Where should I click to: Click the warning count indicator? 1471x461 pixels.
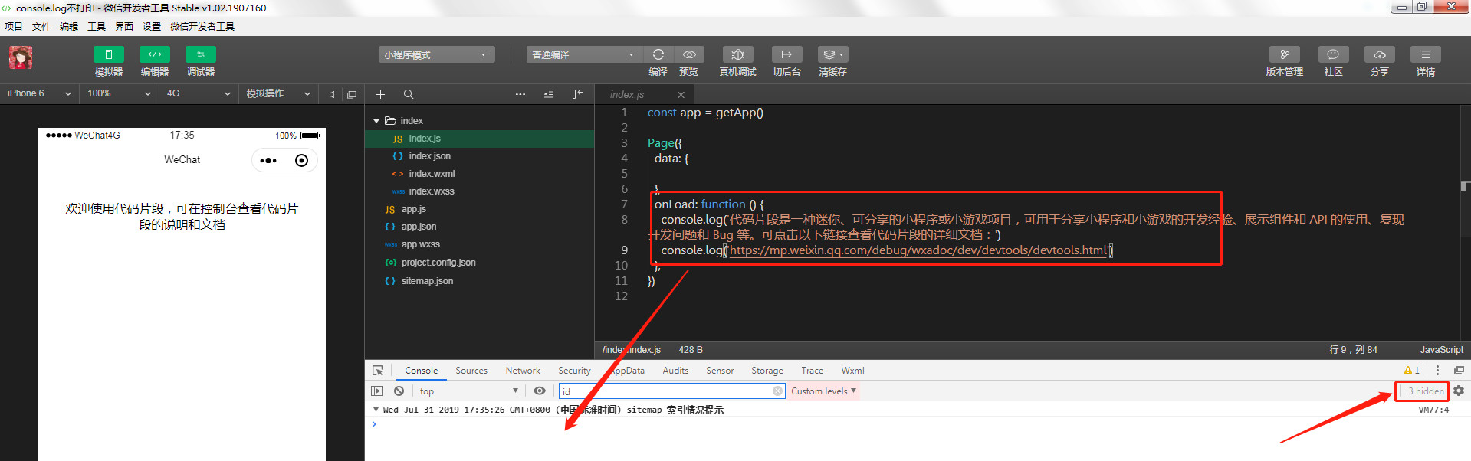pyautogui.click(x=1412, y=371)
